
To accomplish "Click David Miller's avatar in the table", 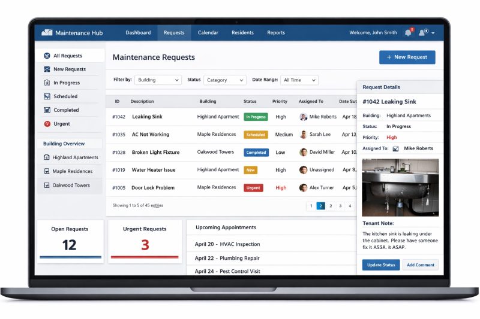I will (x=303, y=152).
